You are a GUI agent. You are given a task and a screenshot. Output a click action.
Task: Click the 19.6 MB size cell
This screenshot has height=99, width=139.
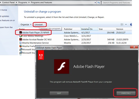(x=111, y=33)
